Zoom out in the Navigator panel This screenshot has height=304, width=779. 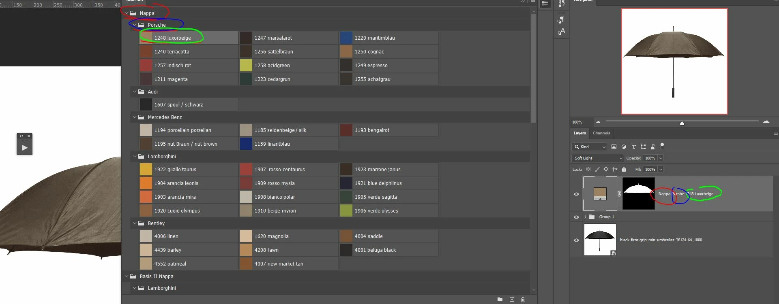pyautogui.click(x=598, y=121)
